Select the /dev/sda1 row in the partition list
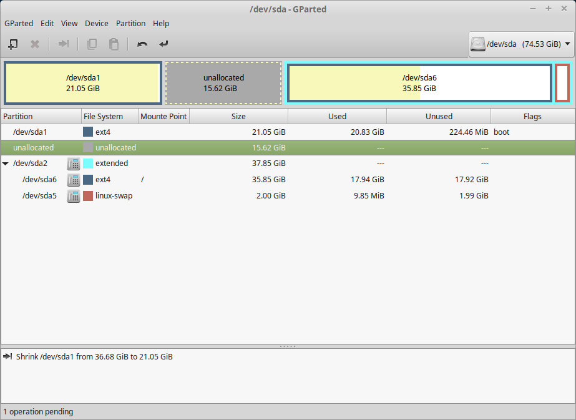Image resolution: width=576 pixels, height=420 pixels. (x=288, y=132)
